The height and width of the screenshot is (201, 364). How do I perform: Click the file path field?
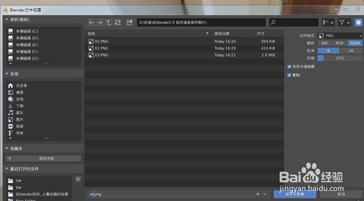[201, 22]
